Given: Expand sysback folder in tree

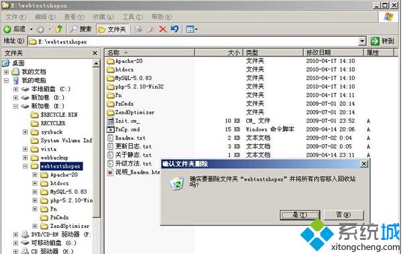Looking at the screenshot, I should click(25, 132).
